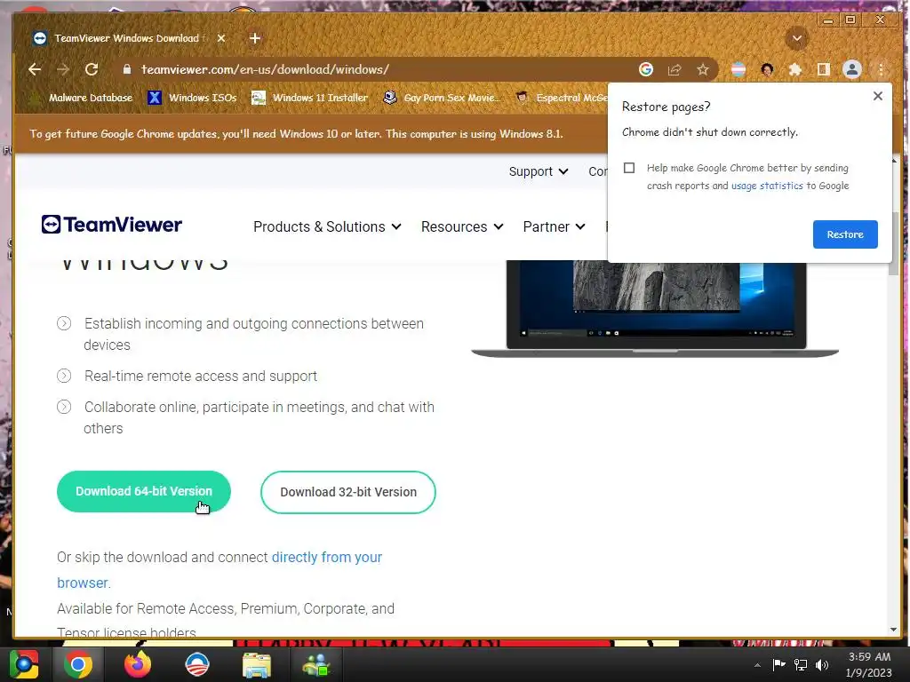Viewport: 910px width, 682px height.
Task: Share this page icon in address bar
Action: [675, 69]
